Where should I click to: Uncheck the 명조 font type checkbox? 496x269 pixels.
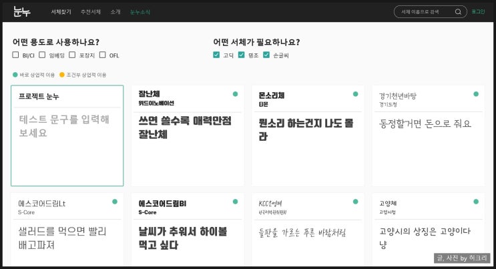[242, 55]
